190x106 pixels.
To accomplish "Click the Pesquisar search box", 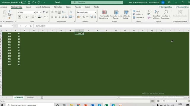I will [97, 2].
